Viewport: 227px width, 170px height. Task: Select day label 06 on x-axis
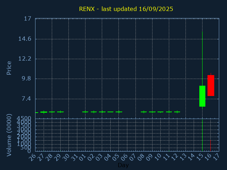[124, 157]
